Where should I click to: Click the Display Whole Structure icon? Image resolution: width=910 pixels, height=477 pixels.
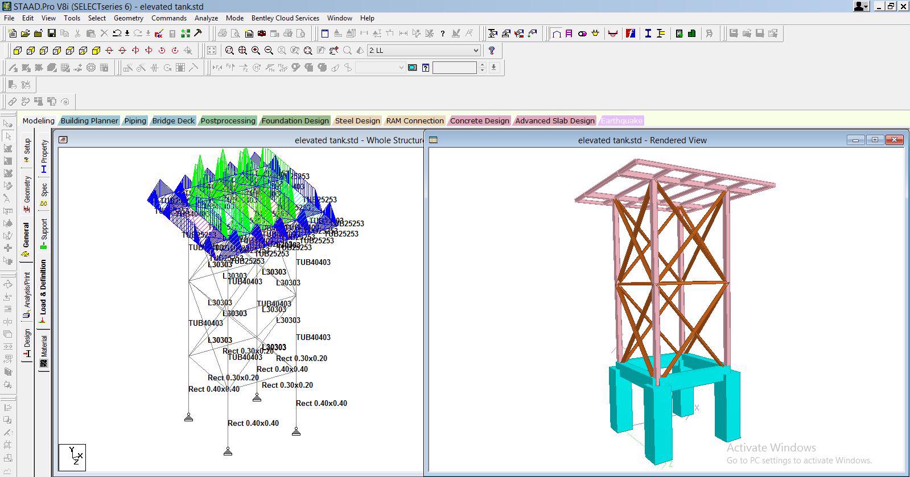(x=308, y=51)
